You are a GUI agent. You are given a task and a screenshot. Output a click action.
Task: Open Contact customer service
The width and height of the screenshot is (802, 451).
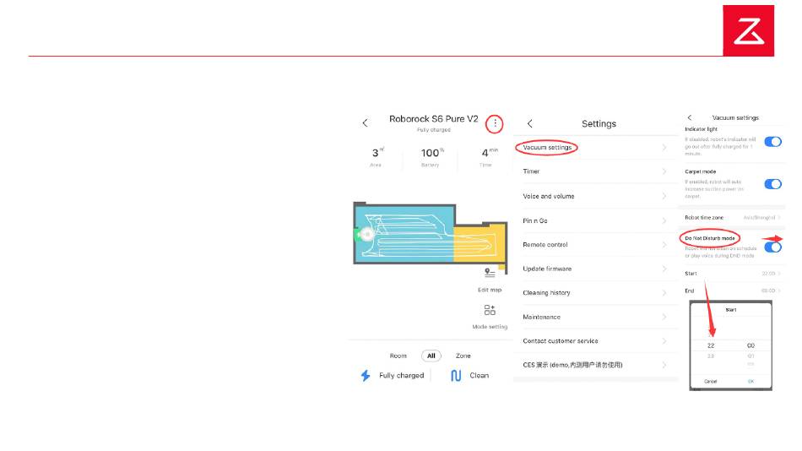[x=595, y=341]
